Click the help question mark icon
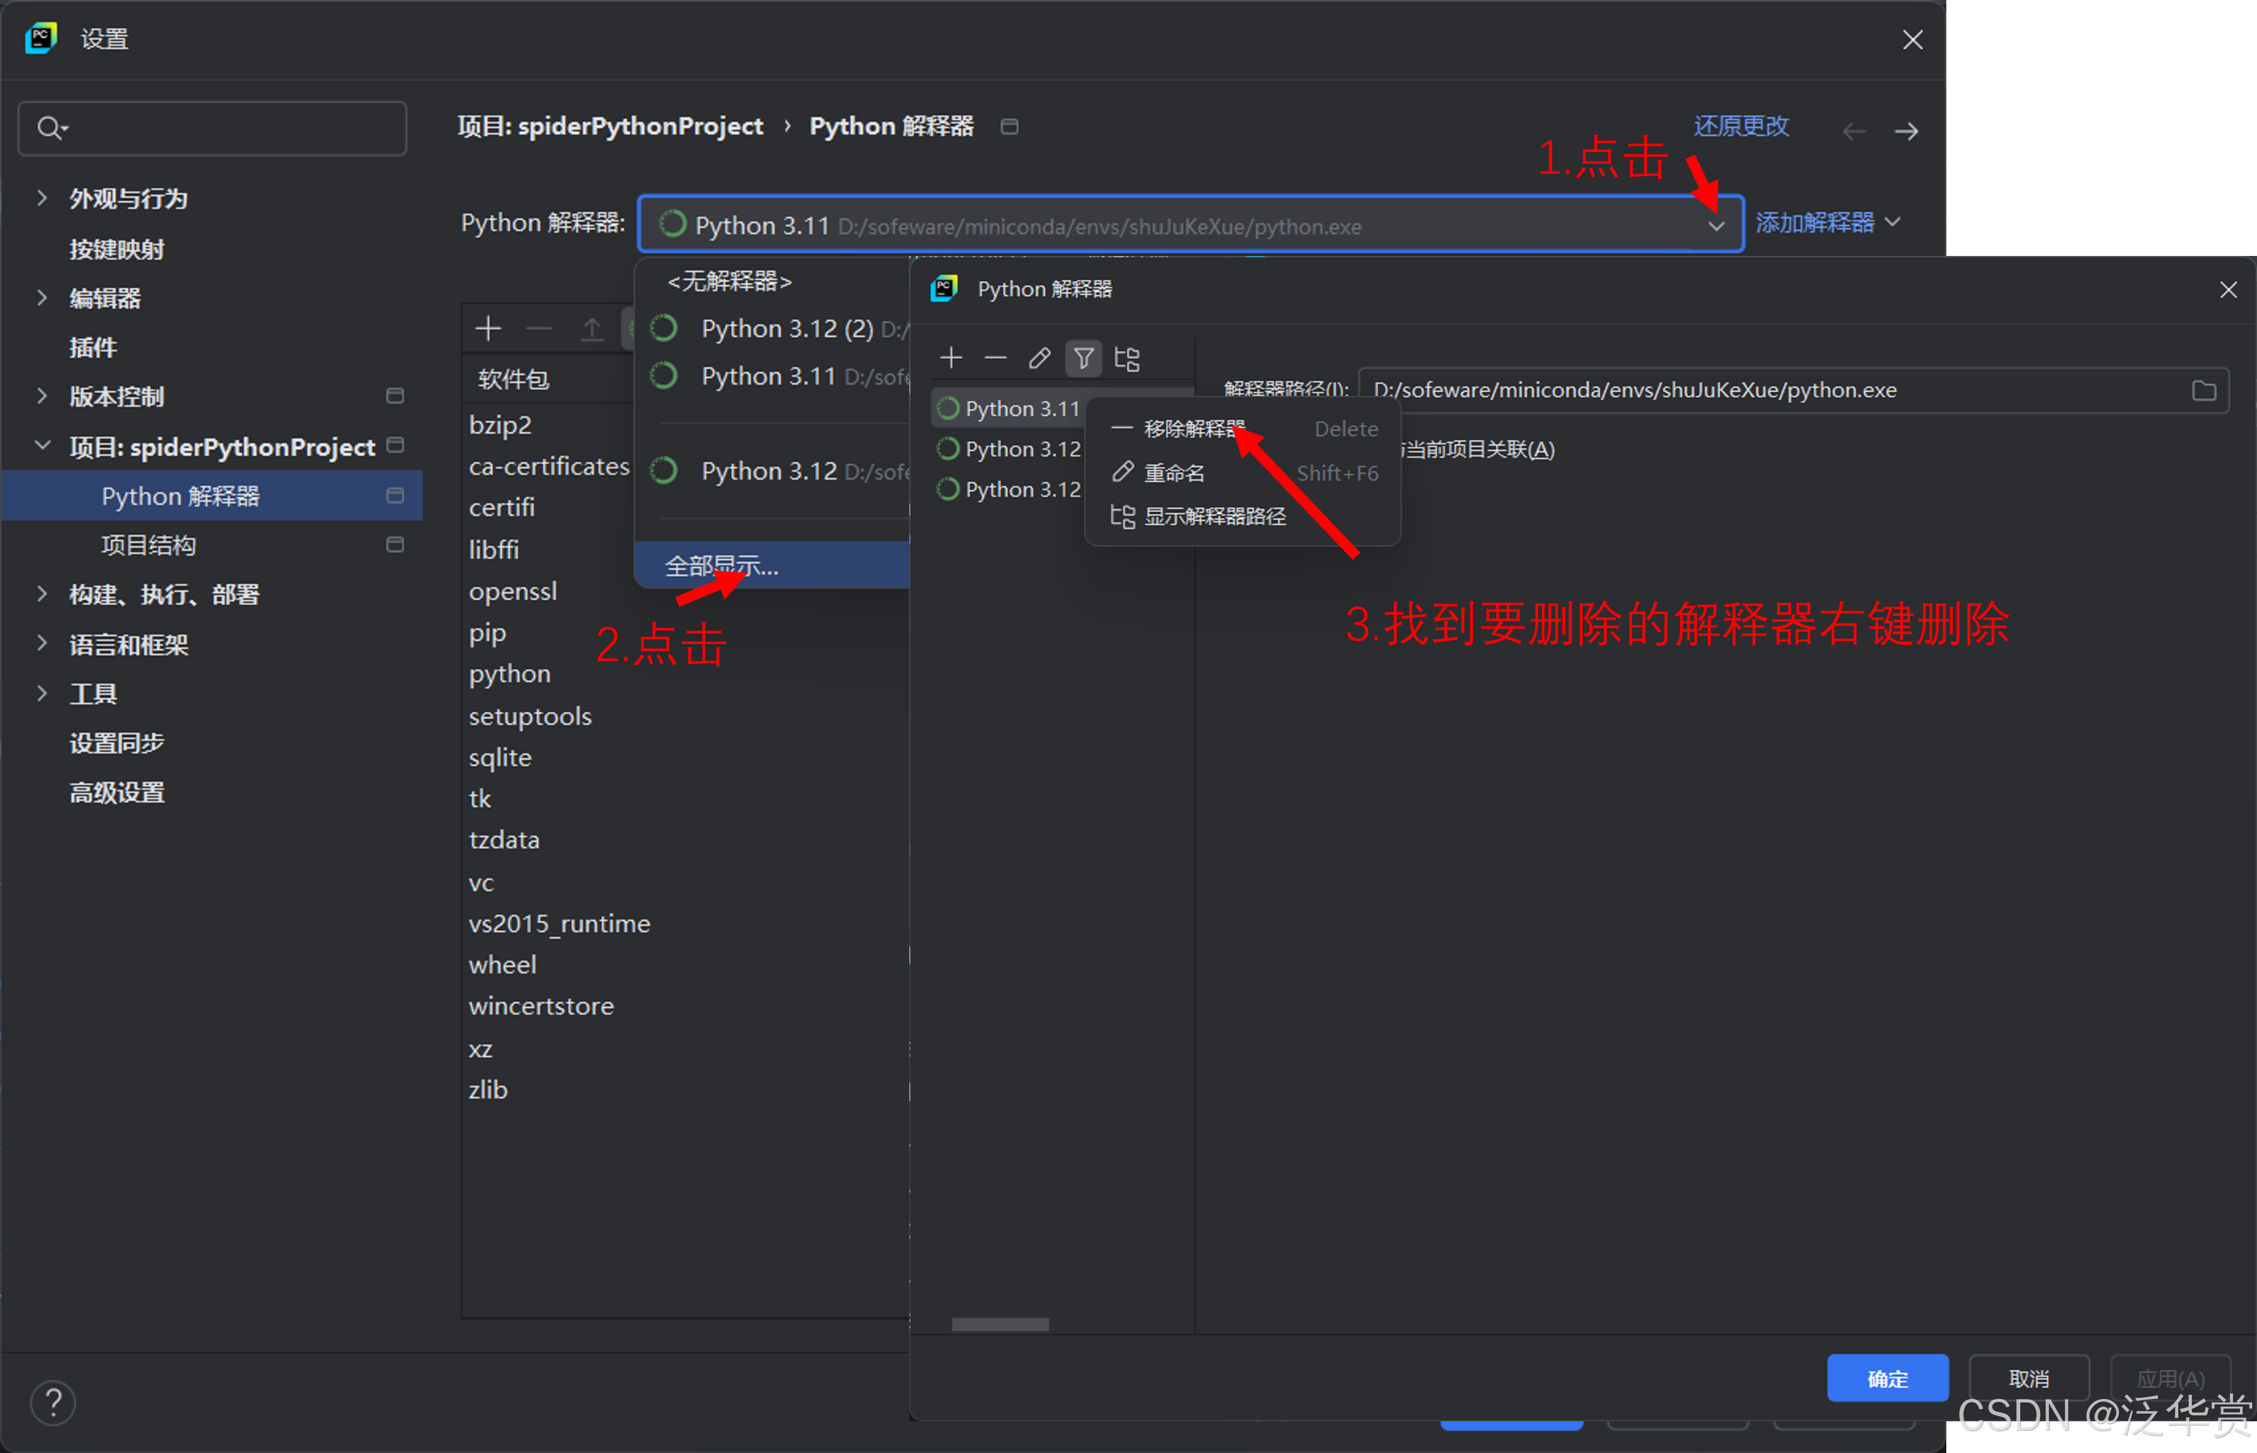The width and height of the screenshot is (2257, 1453). point(53,1403)
